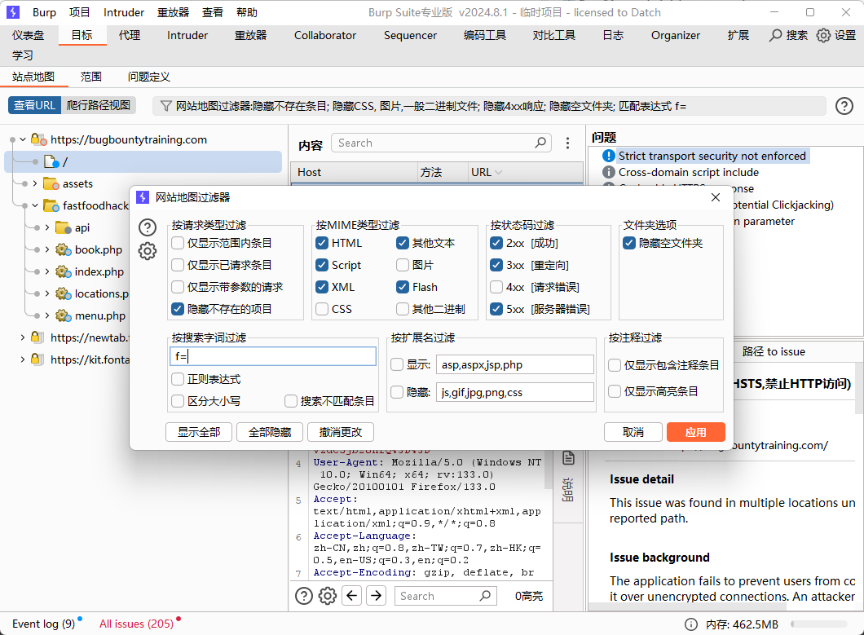
Task: Open the three-dot contents options menu
Action: 567,143
